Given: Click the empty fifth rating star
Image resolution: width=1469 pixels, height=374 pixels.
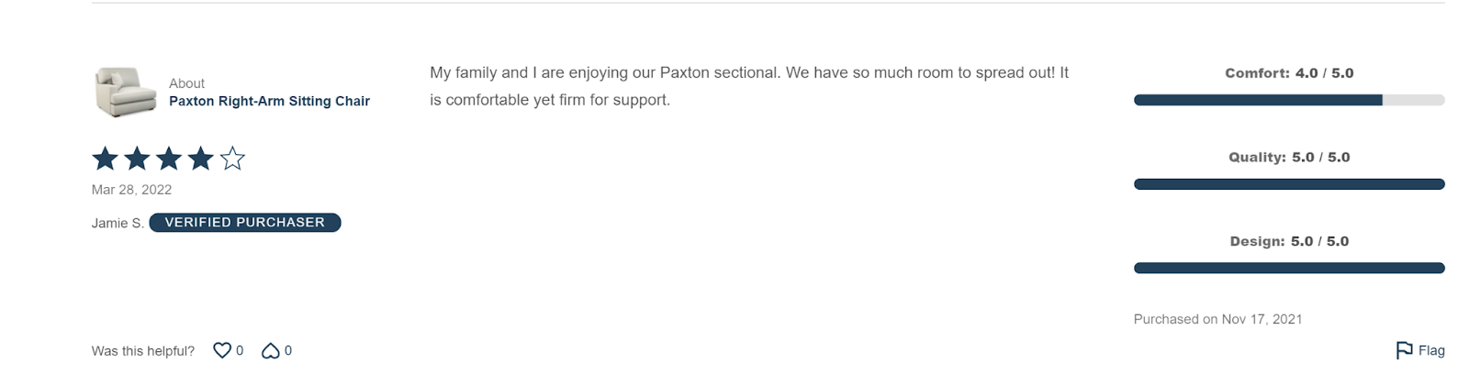Looking at the screenshot, I should click(232, 159).
